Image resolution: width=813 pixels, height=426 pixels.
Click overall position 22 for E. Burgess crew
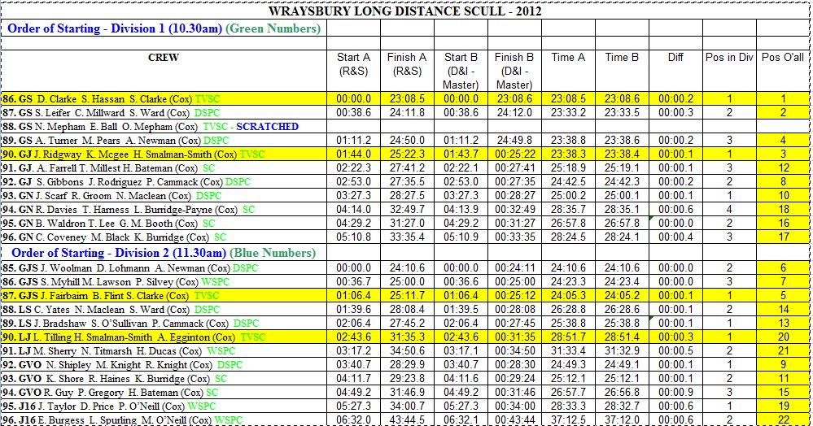pyautogui.click(x=783, y=419)
